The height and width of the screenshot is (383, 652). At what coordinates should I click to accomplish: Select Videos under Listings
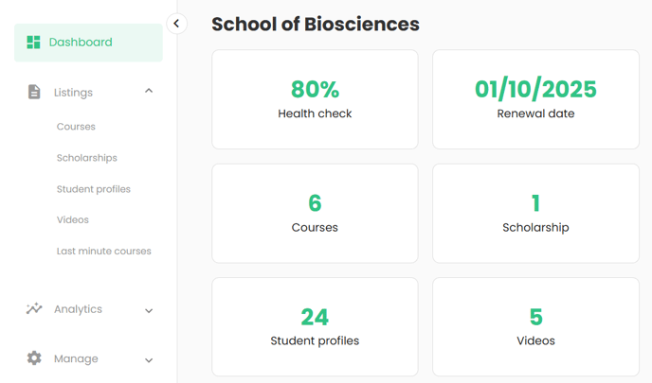click(73, 220)
